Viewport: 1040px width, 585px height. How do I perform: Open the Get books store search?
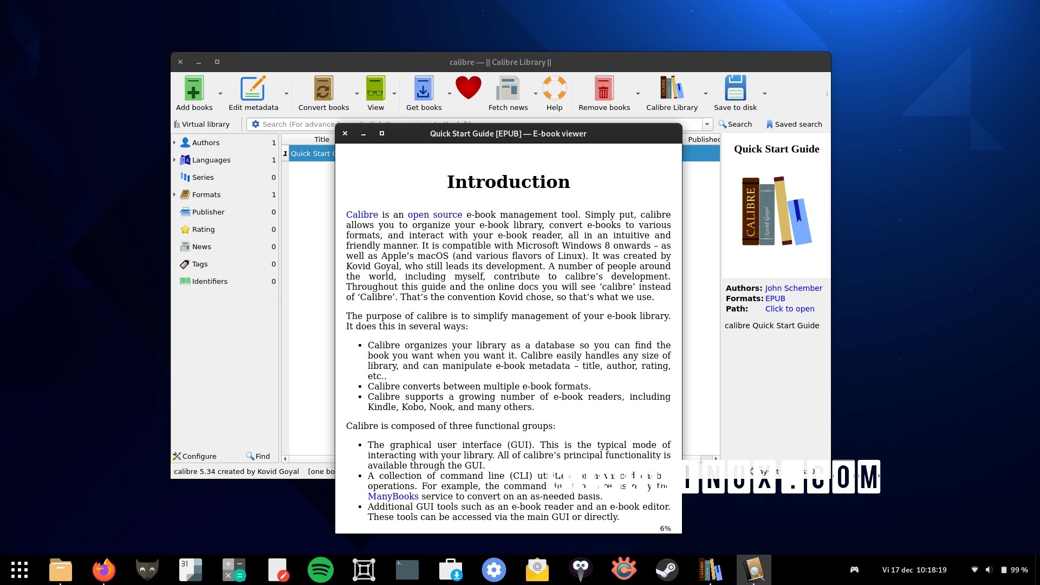[x=424, y=92]
